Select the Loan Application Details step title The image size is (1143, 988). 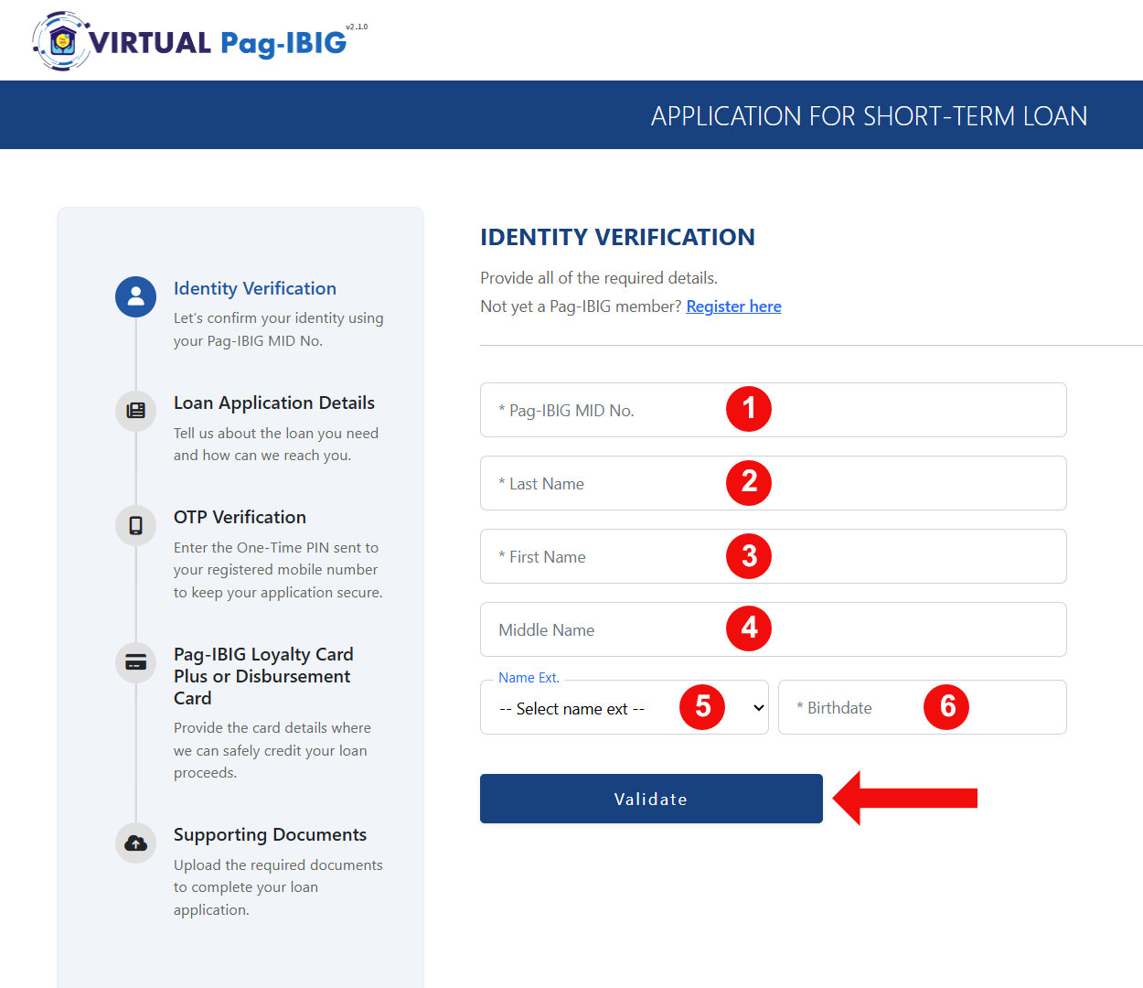coord(274,403)
